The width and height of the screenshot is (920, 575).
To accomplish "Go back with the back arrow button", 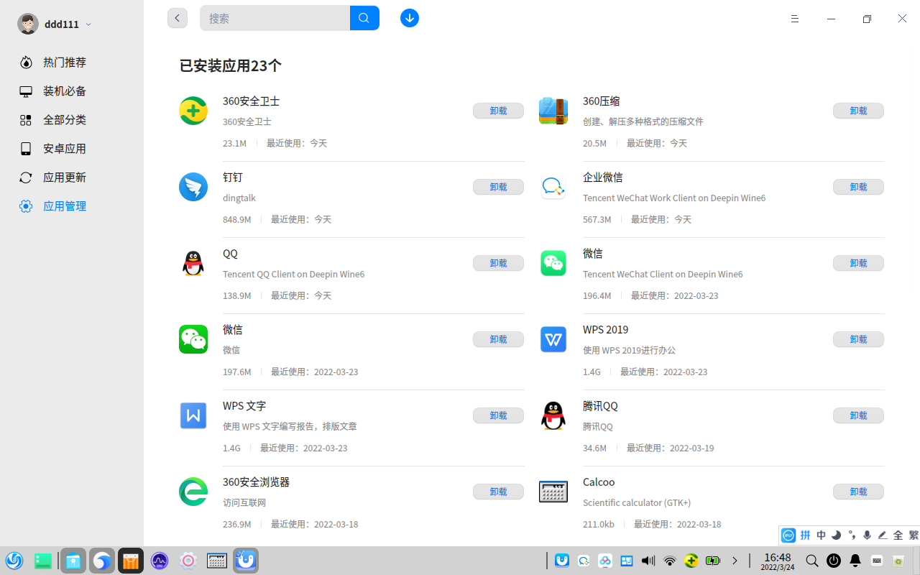I will [x=178, y=18].
